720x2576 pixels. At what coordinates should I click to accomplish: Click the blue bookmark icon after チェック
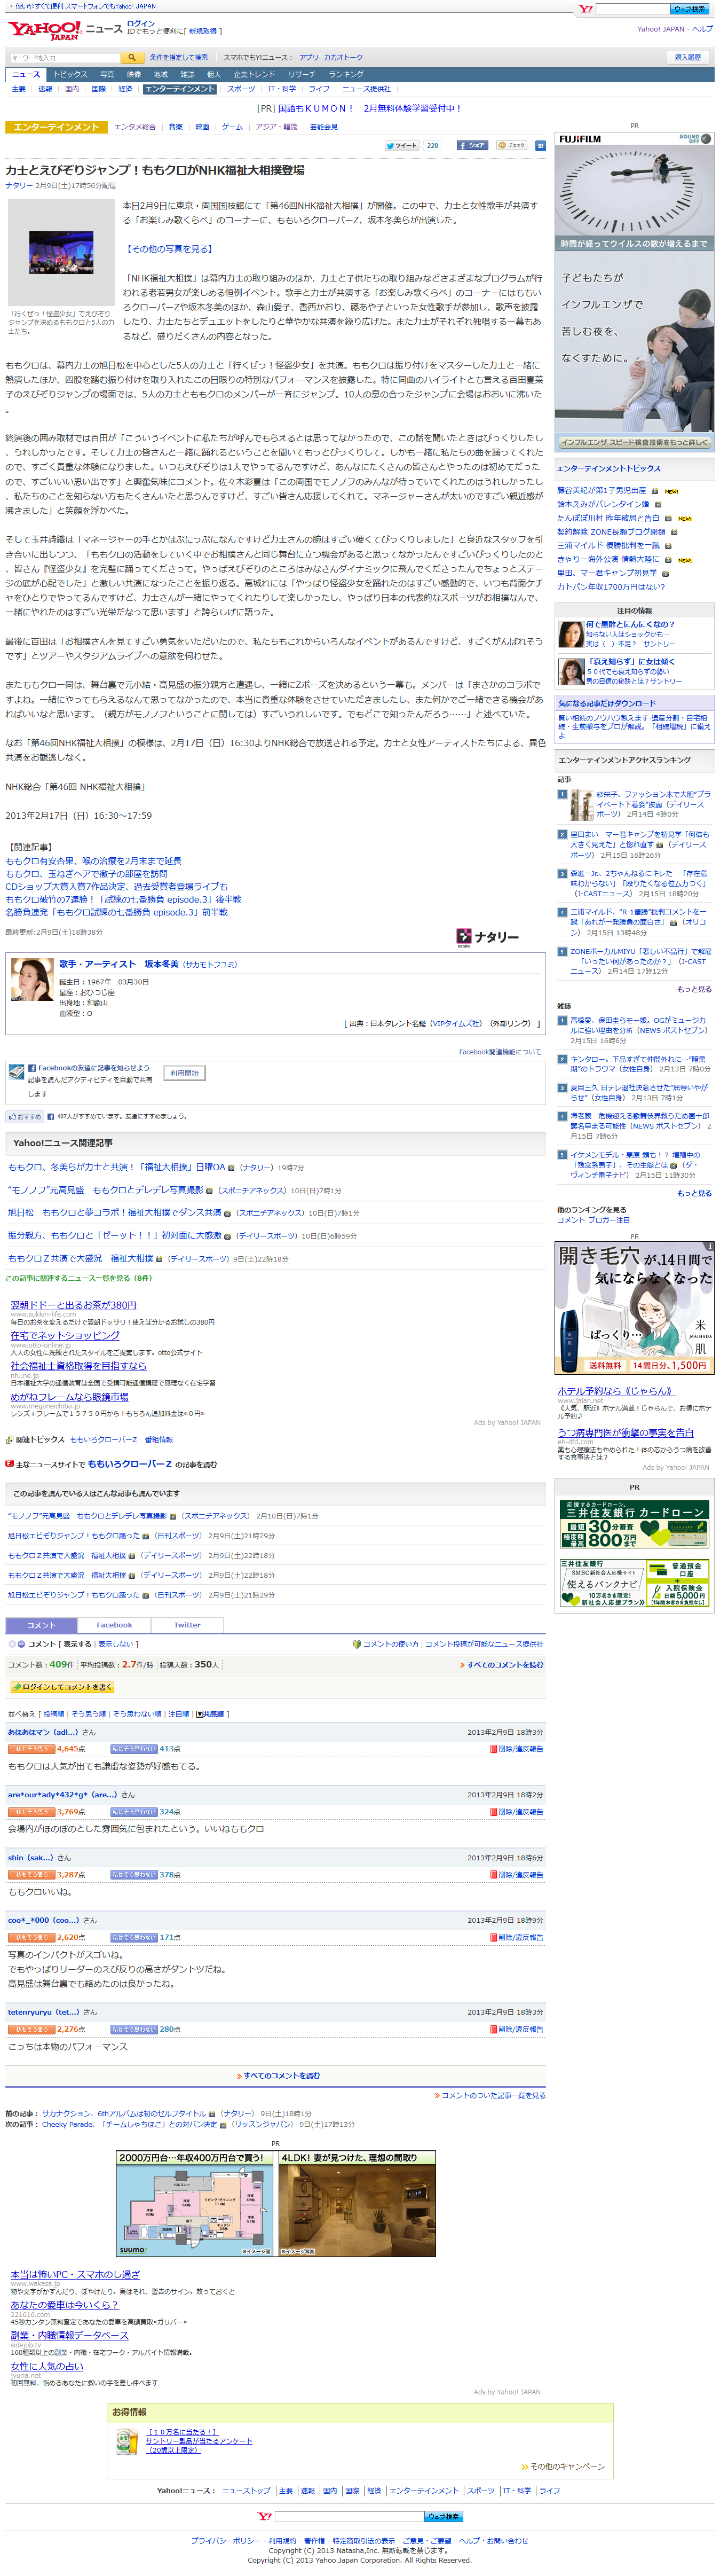[540, 146]
